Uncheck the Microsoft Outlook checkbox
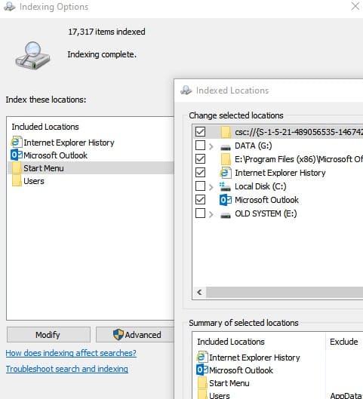Image resolution: width=363 pixels, height=399 pixels. tap(200, 200)
